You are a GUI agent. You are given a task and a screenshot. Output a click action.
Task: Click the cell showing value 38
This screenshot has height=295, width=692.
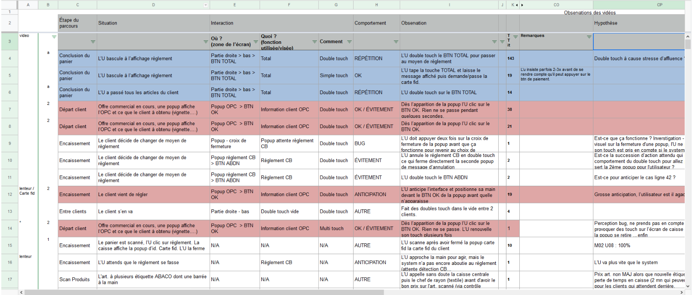513,109
